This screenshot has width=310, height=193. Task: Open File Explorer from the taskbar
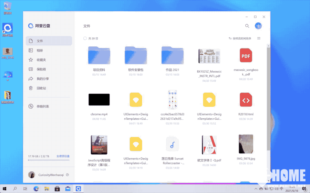tap(46, 189)
